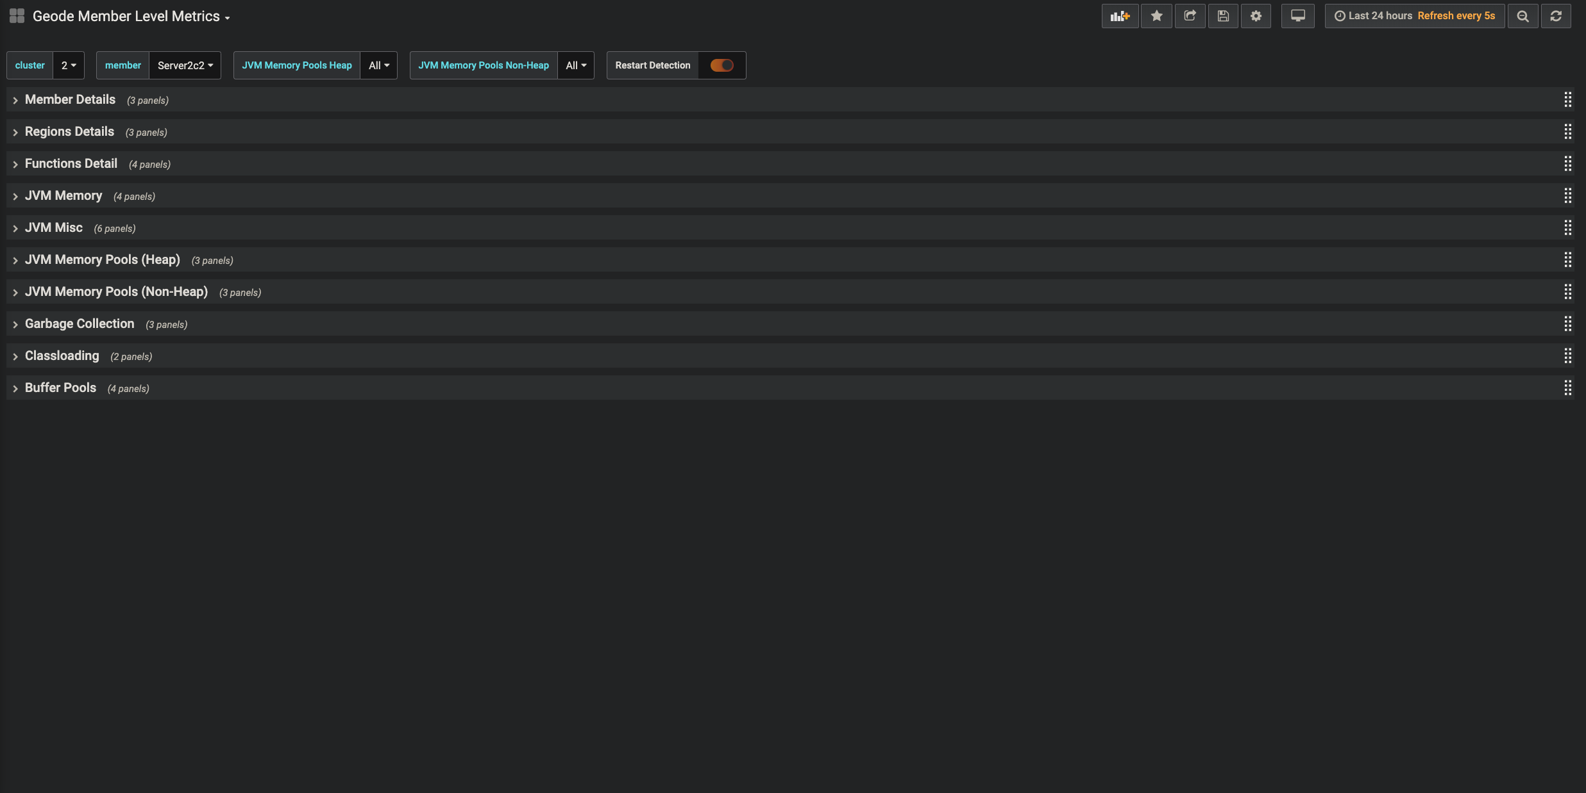Refresh dashboard with circular arrows icon
The image size is (1586, 793).
pyautogui.click(x=1556, y=16)
